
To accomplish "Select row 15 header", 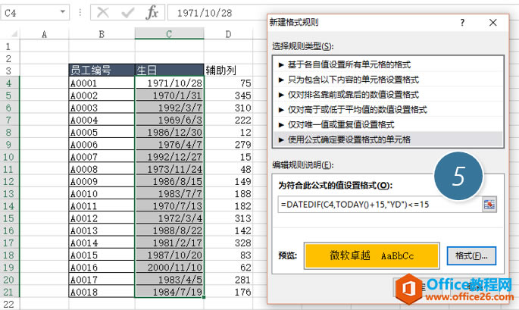I will click(9, 218).
